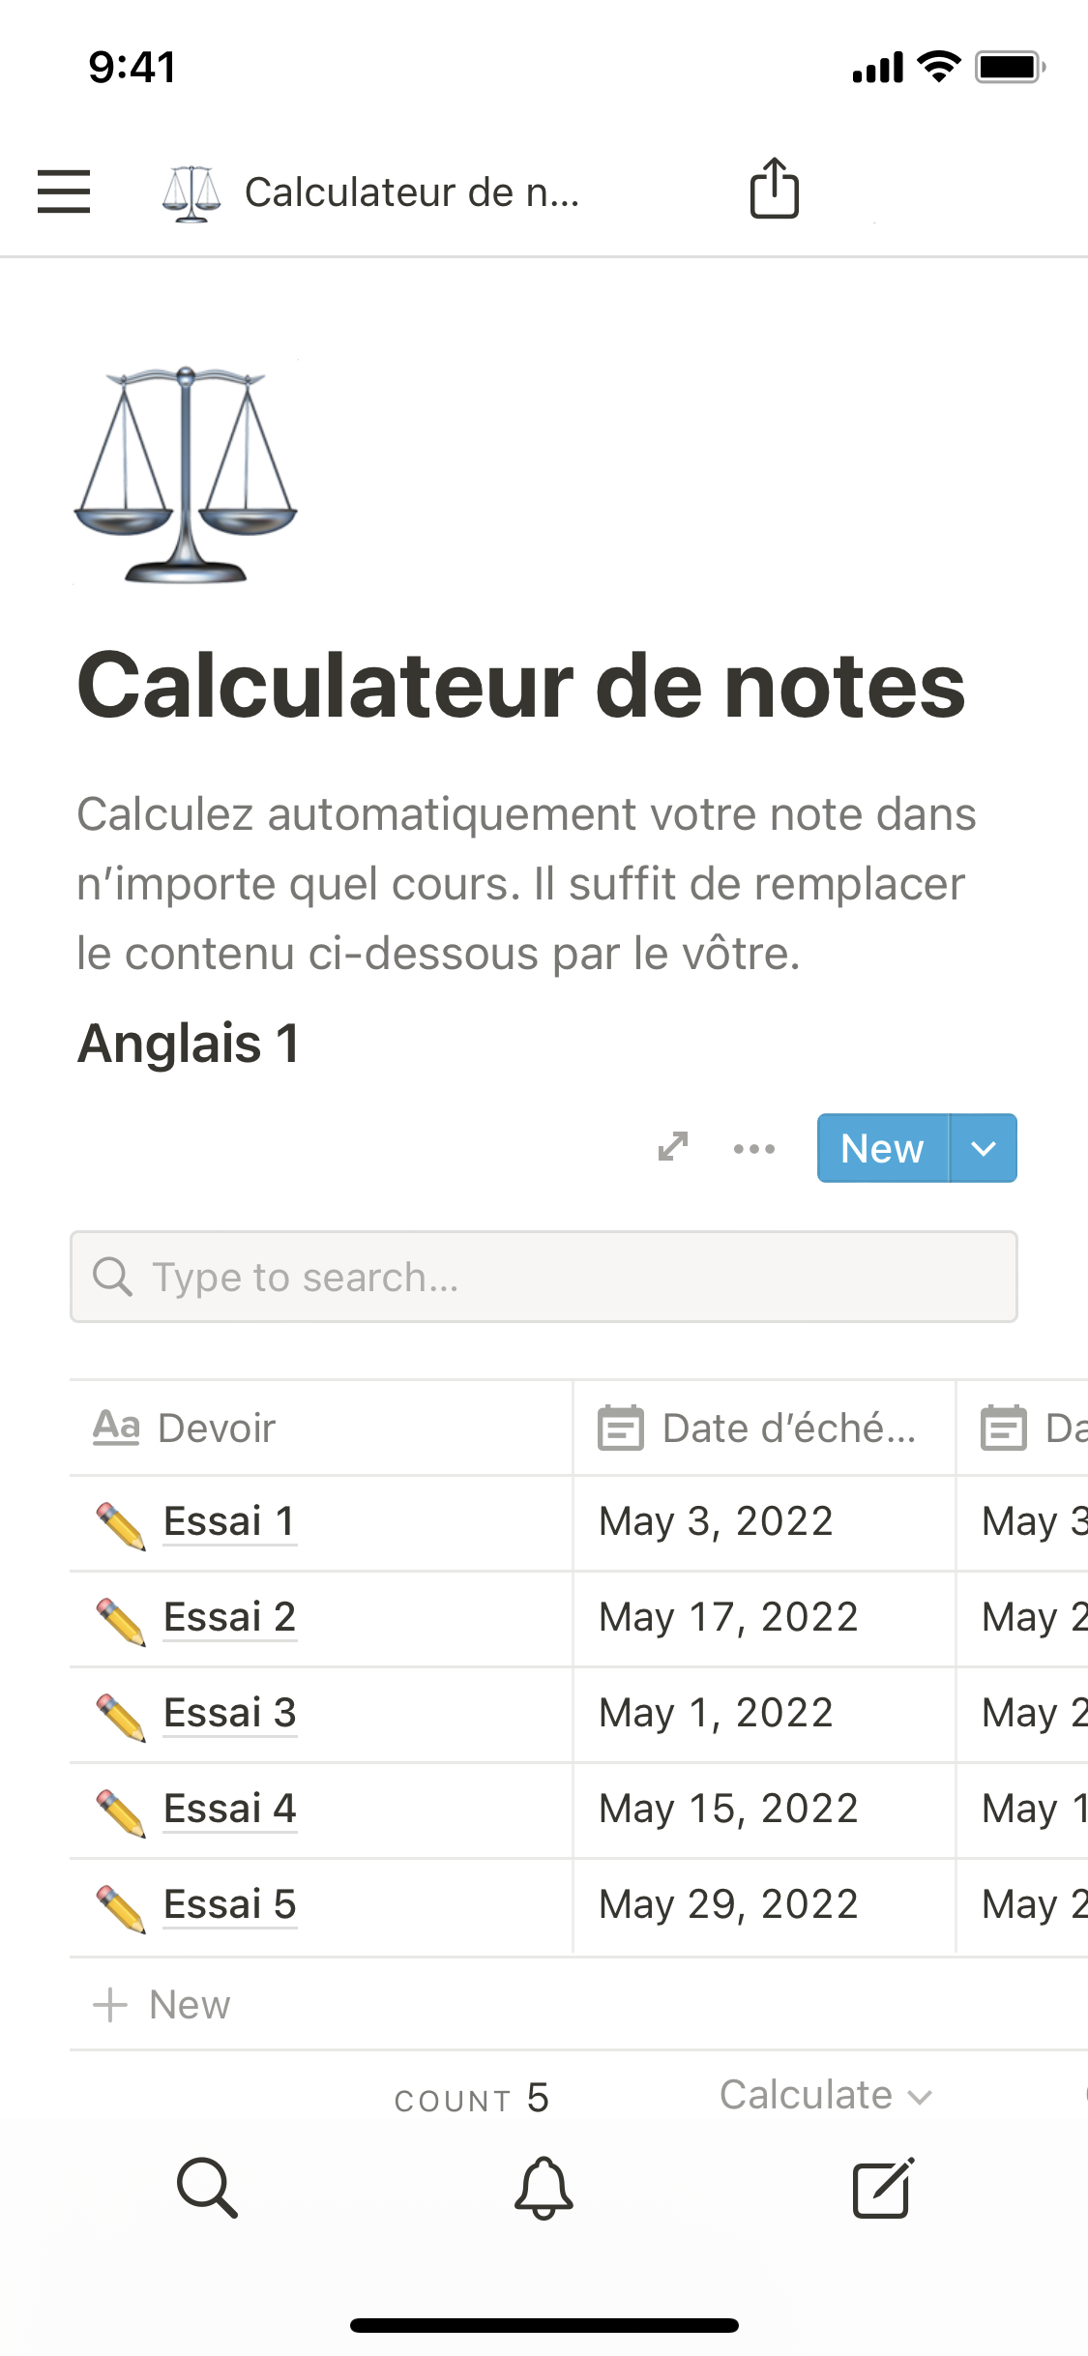Tap the share page icon

(774, 189)
